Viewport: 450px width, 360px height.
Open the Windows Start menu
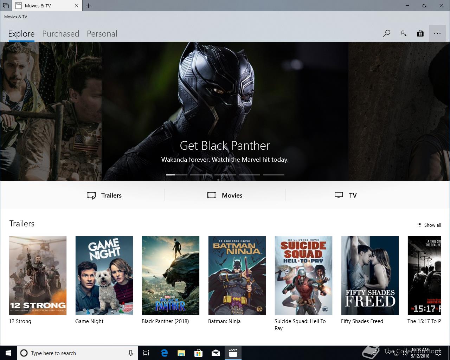(8, 353)
